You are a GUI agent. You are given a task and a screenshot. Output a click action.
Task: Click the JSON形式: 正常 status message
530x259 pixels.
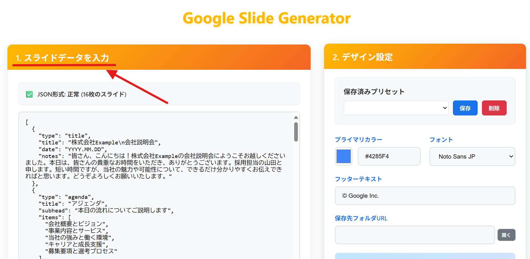click(x=82, y=94)
